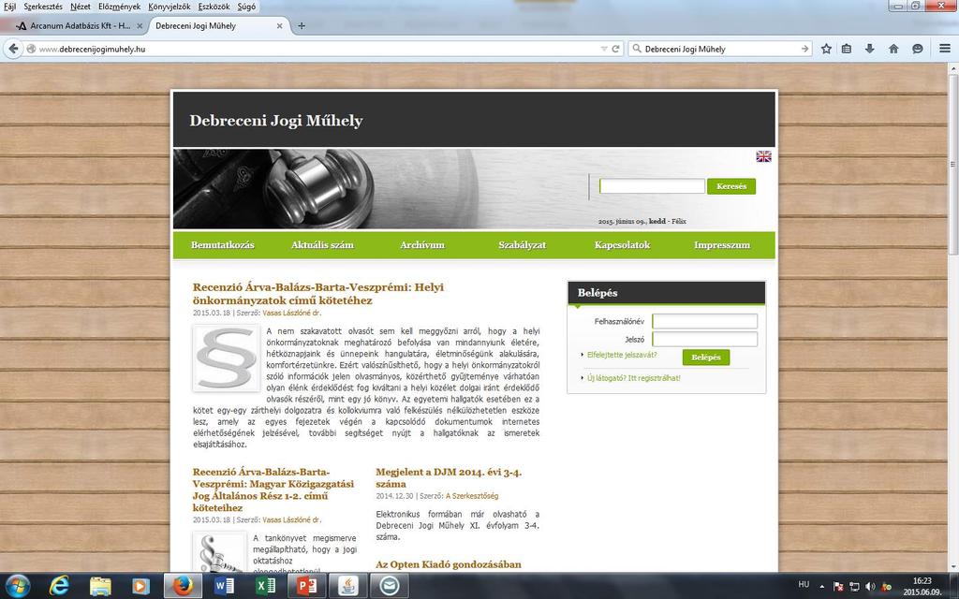The width and height of the screenshot is (959, 599).
Task: Open the Új látogató registration link
Action: click(634, 378)
